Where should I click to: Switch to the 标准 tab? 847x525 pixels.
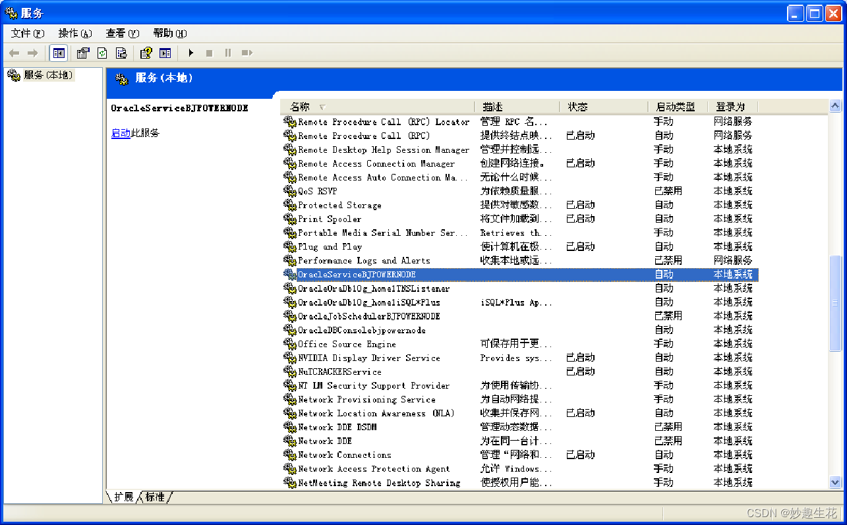(x=156, y=497)
